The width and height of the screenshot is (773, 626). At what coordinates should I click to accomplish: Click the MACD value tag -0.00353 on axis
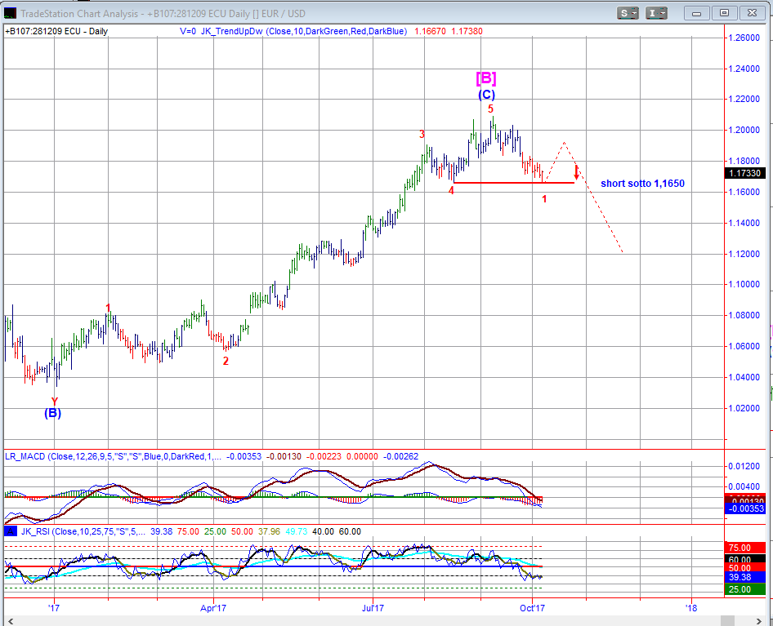[745, 508]
